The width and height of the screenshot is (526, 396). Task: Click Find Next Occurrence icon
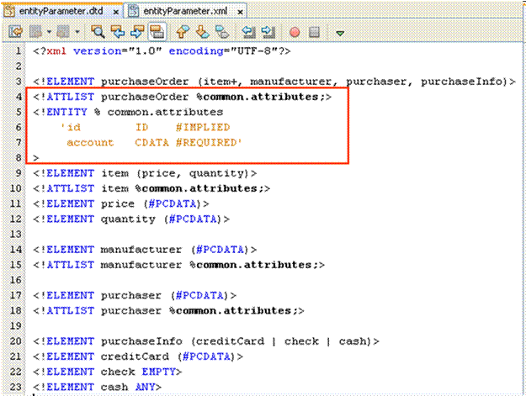pyautogui.click(x=137, y=32)
